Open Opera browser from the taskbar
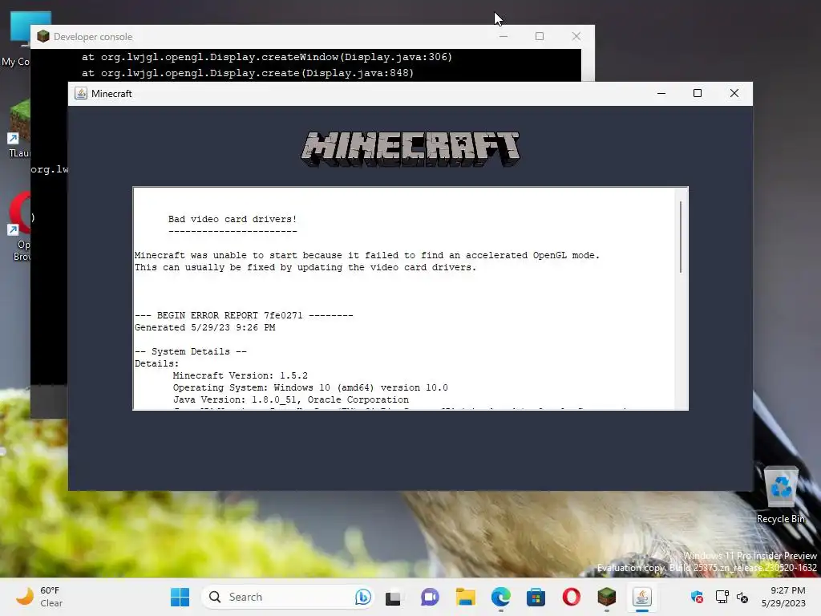This screenshot has width=821, height=616. point(571,597)
